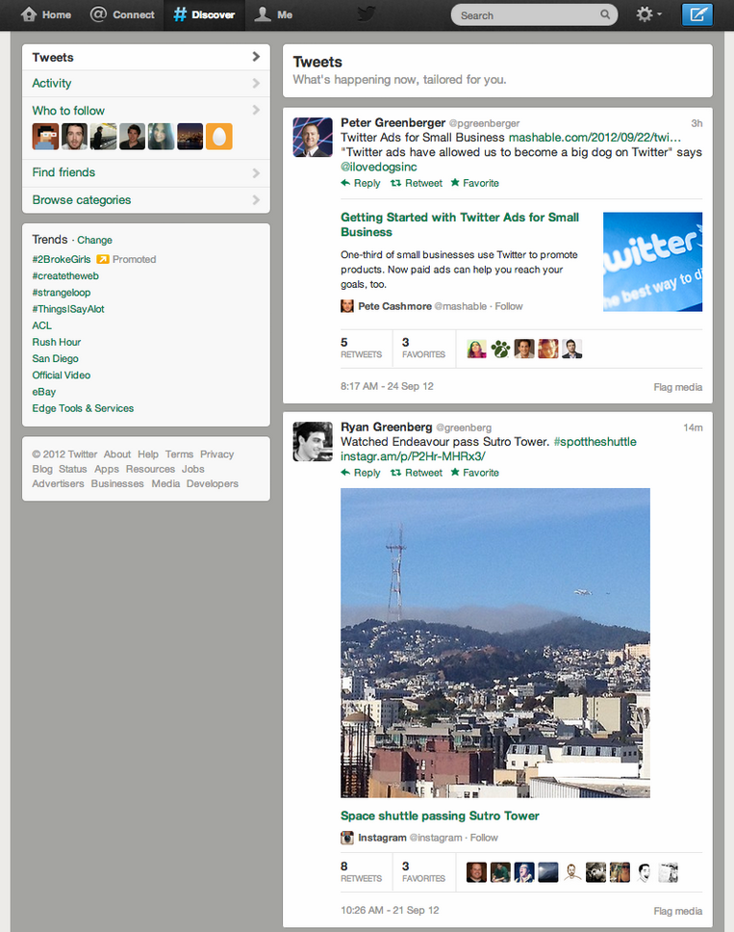Viewport: 734px width, 932px height.
Task: Click Change next to Trends
Action: click(94, 240)
